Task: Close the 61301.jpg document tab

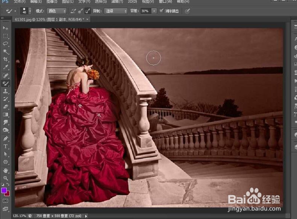Action: (87, 19)
